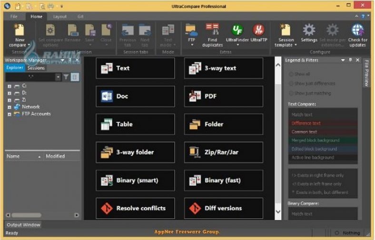Open Legend & Filters panel menu arrow
375x240 pixels.
343,60
